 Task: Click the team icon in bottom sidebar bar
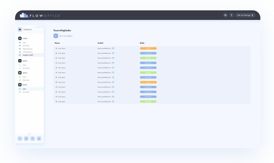point(39,139)
